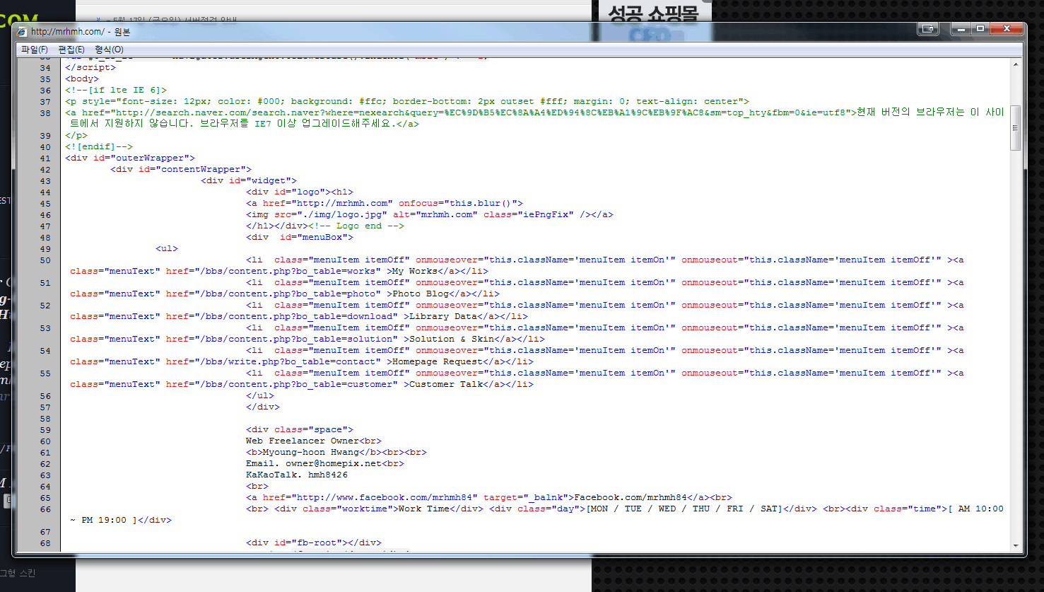The width and height of the screenshot is (1044, 592).
Task: Click line number 59 in the gutter
Action: (45, 430)
